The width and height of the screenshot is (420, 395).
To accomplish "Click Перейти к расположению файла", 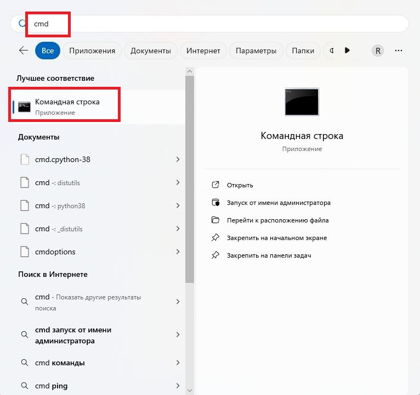I will coord(277,220).
